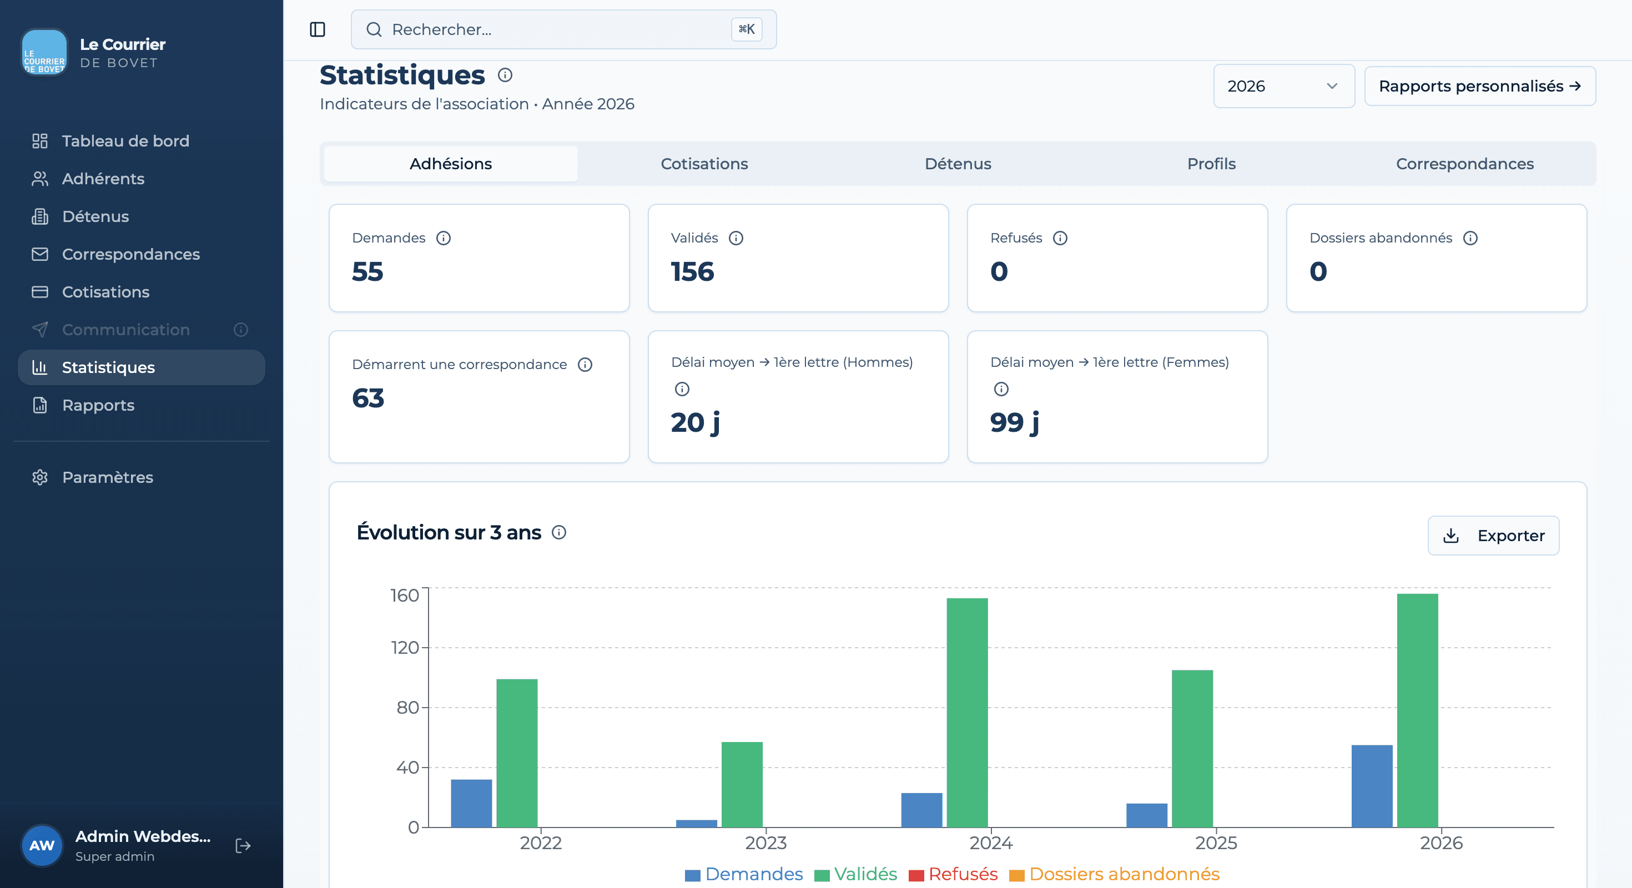Click the Validés value 156

tap(692, 272)
